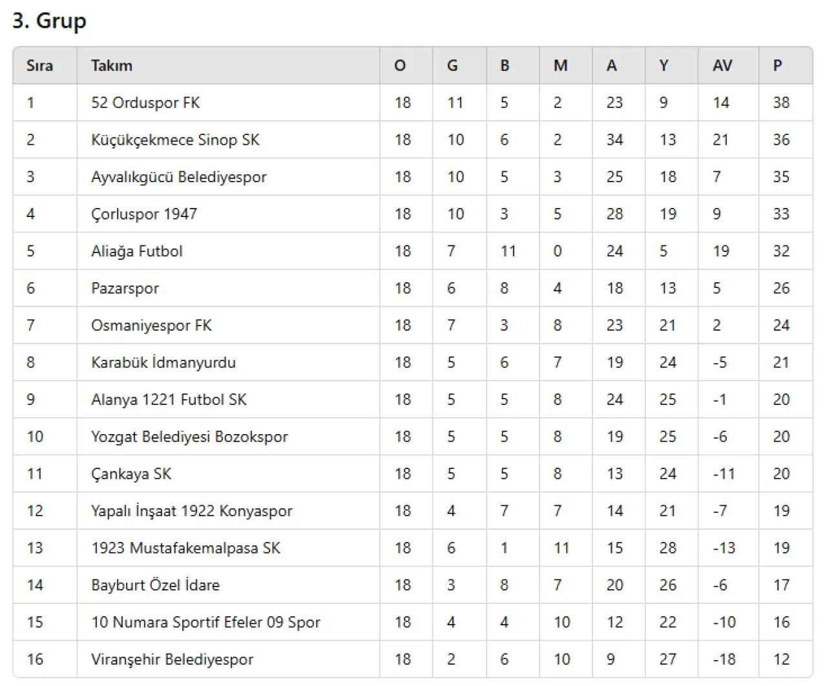Click the AV column header
The height and width of the screenshot is (686, 827).
(722, 66)
